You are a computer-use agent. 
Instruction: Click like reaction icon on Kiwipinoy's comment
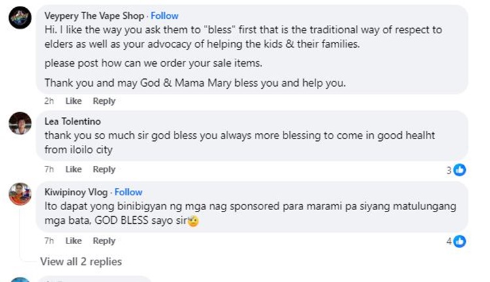pos(460,242)
